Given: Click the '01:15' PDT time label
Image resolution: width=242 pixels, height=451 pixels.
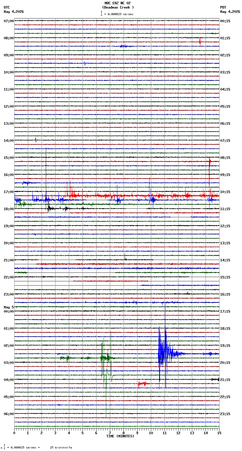Looking at the screenshot, I should pos(225,38).
